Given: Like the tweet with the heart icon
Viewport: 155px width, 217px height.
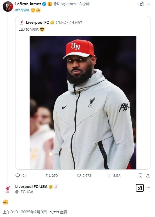Looking at the screenshot, I should pos(79,175).
